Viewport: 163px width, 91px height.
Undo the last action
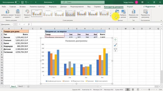[26, 2]
